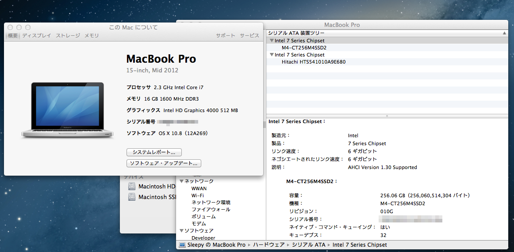This screenshot has width=514, height=252.
Task: Click the computer icon in the path bar
Action: coord(182,245)
